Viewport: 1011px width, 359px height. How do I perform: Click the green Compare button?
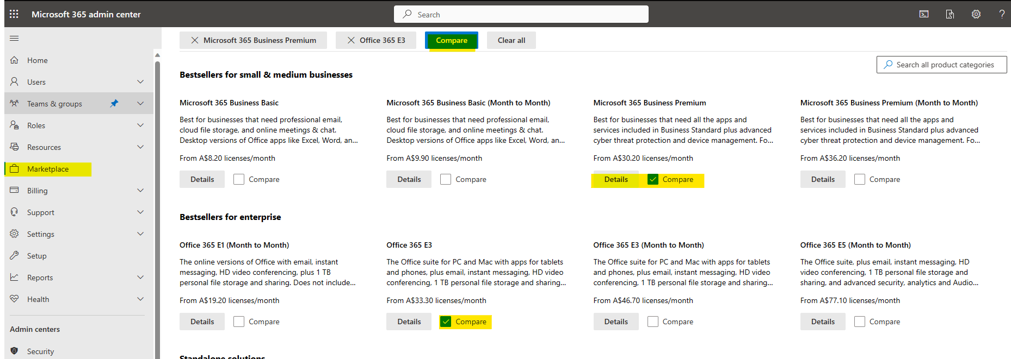click(x=452, y=40)
